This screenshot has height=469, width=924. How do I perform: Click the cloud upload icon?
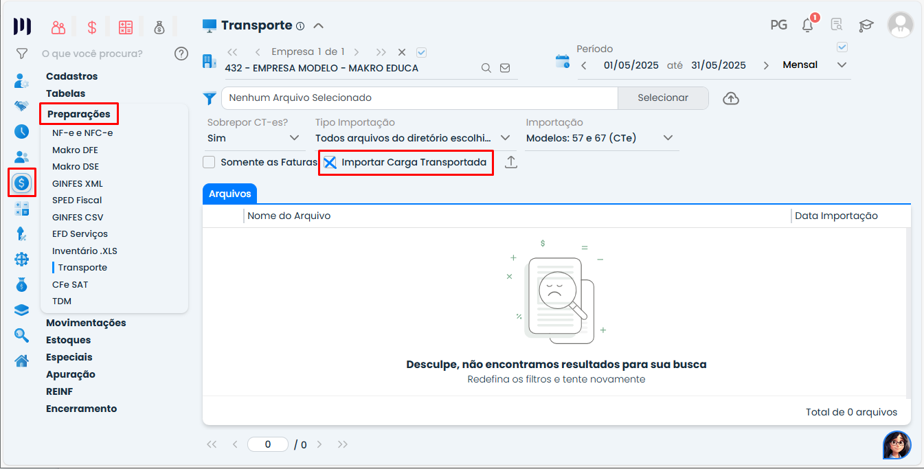click(731, 98)
